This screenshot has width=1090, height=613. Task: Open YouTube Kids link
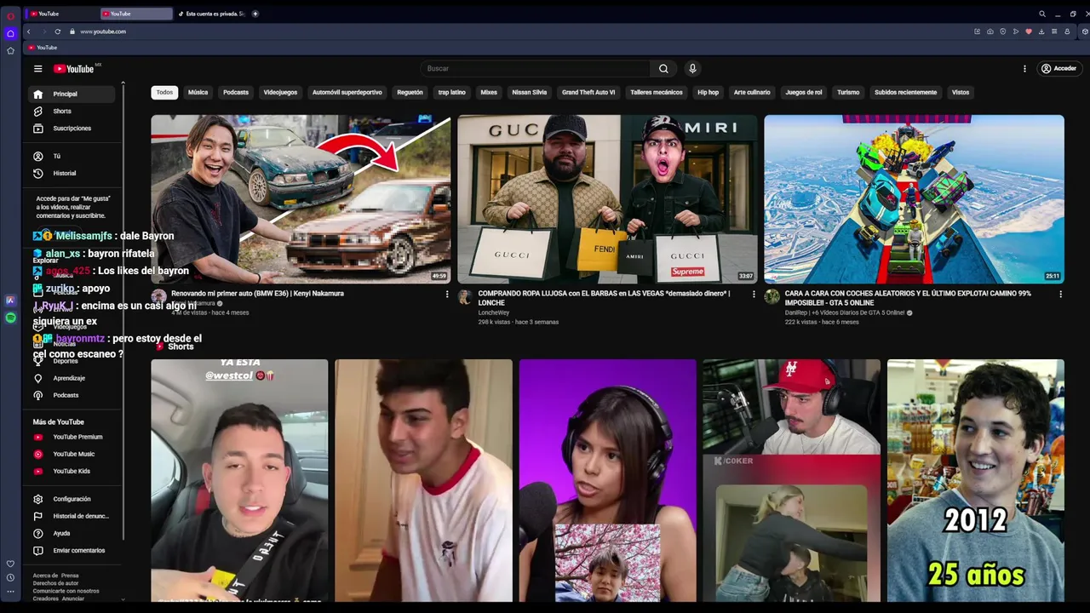(x=72, y=471)
